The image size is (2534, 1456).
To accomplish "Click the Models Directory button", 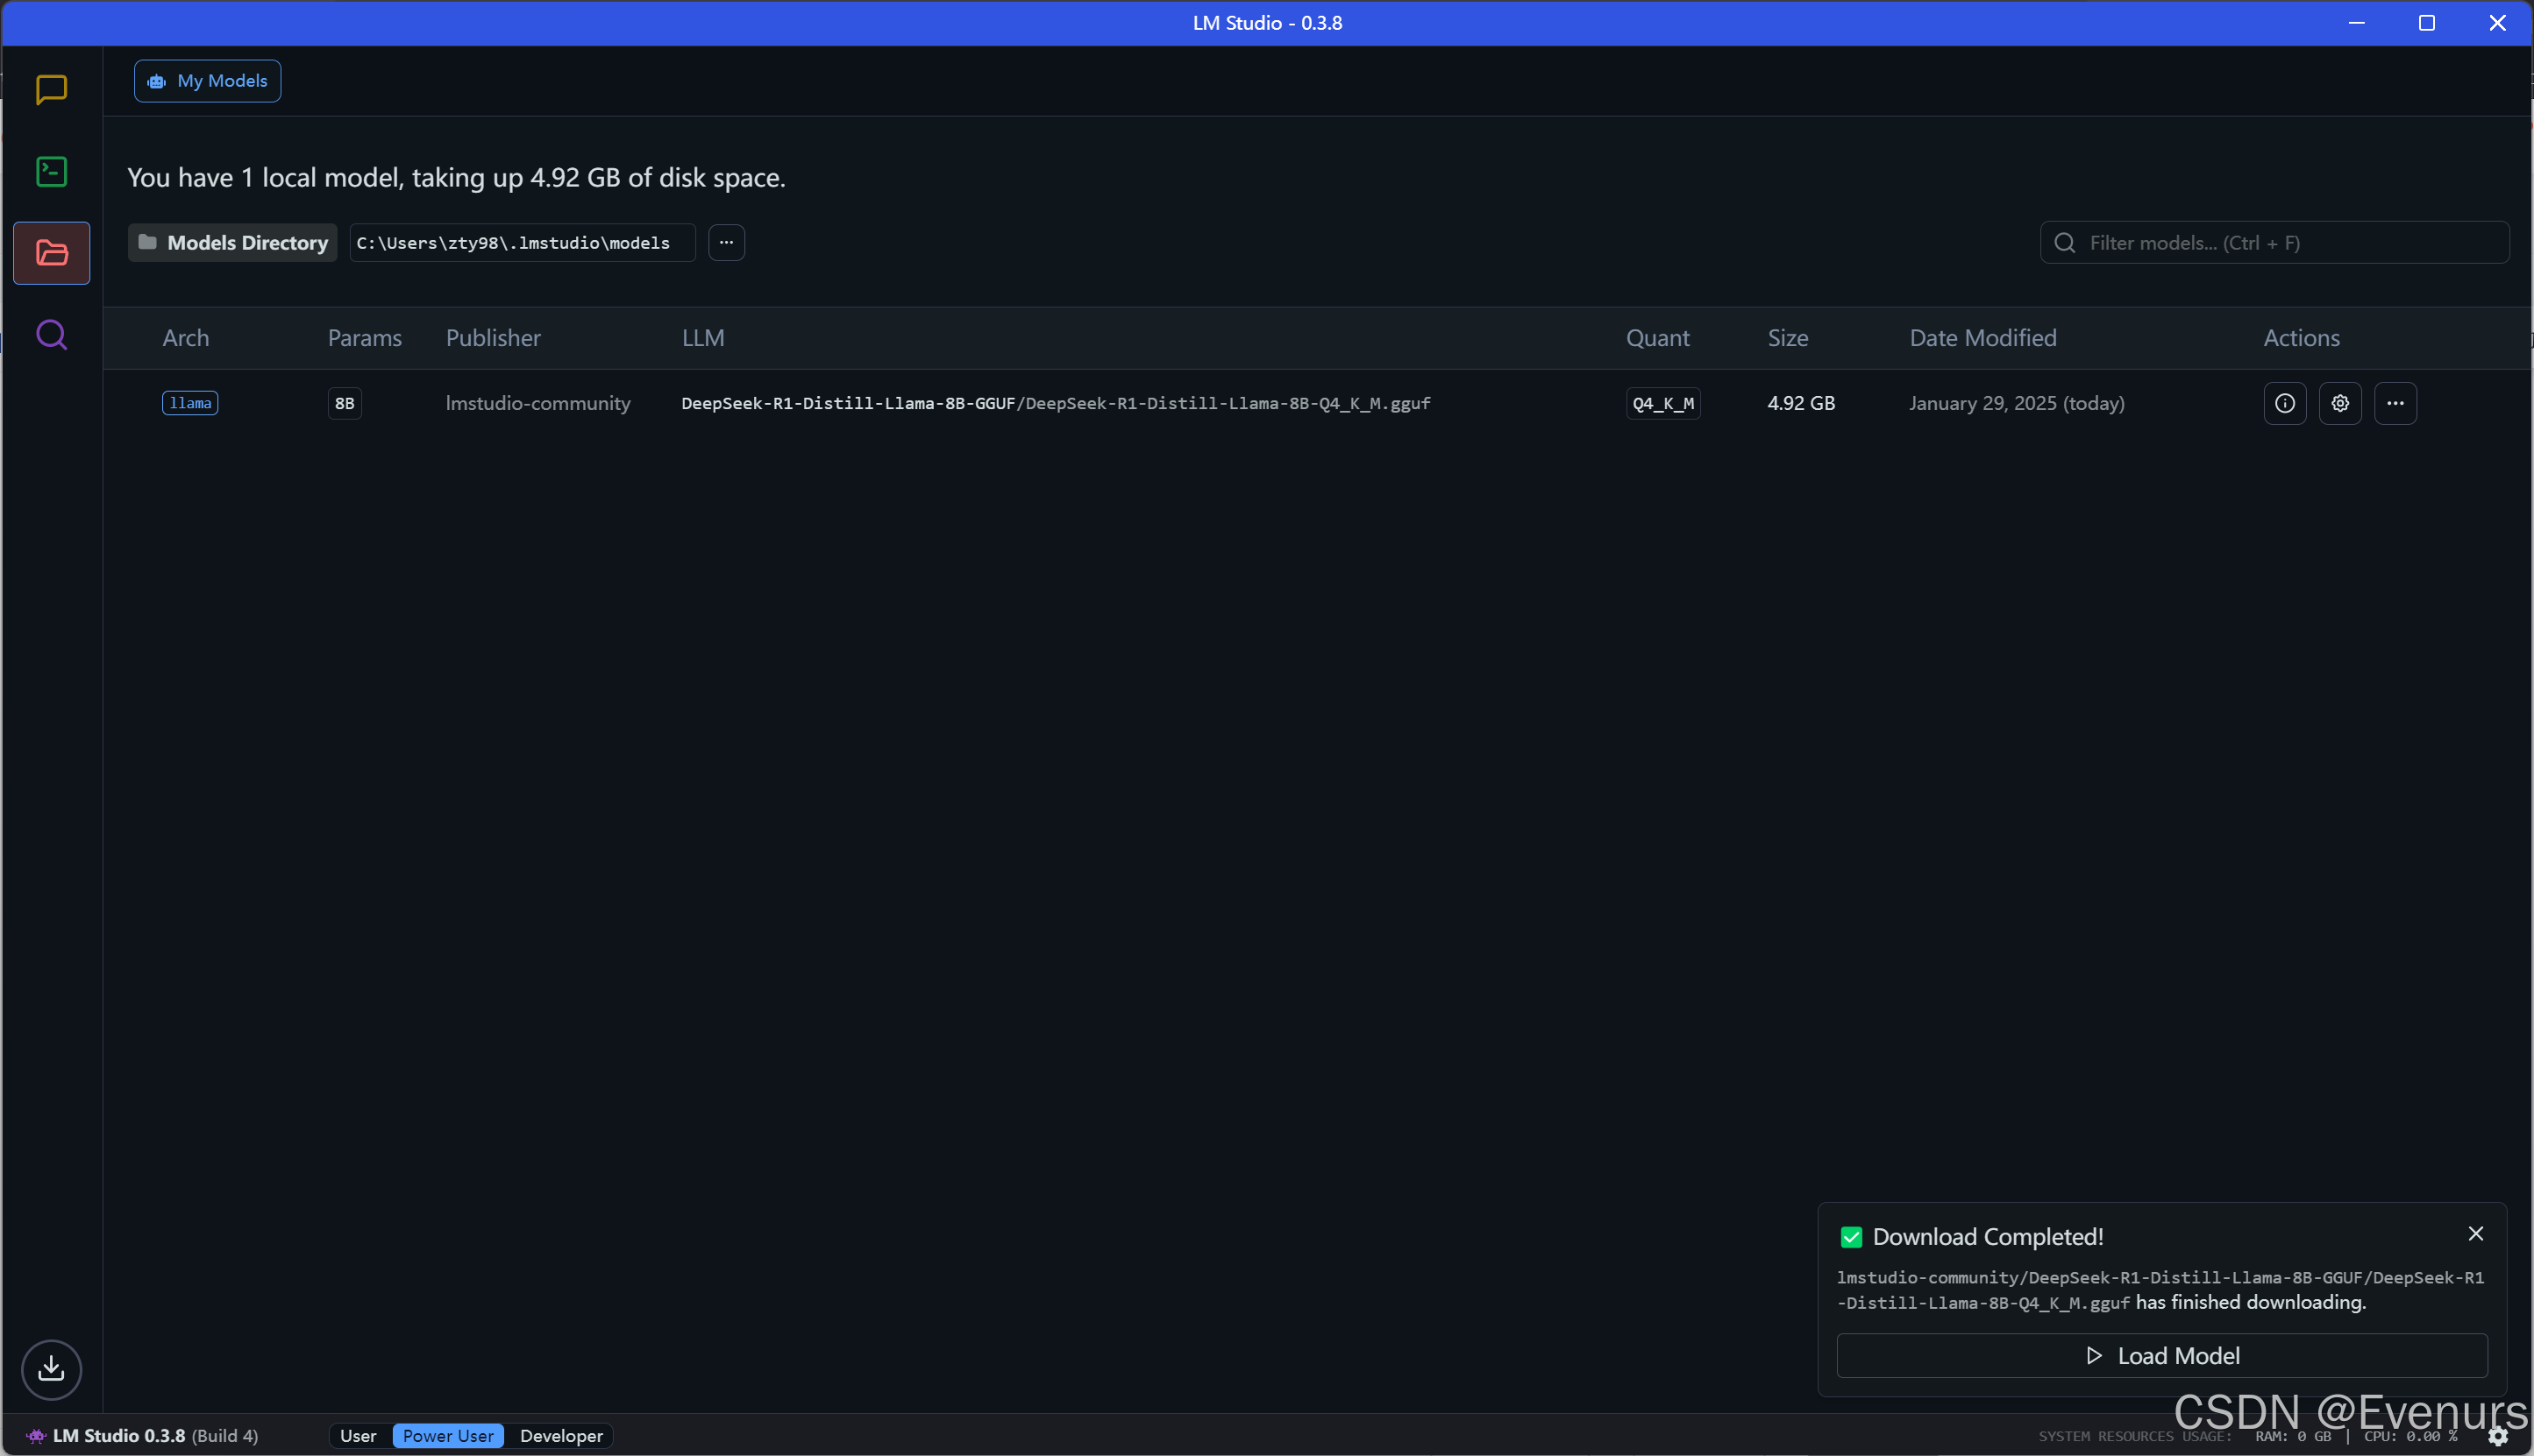I will [x=233, y=242].
